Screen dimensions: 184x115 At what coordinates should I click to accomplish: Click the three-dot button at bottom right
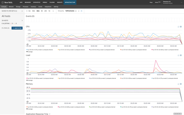point(177,114)
